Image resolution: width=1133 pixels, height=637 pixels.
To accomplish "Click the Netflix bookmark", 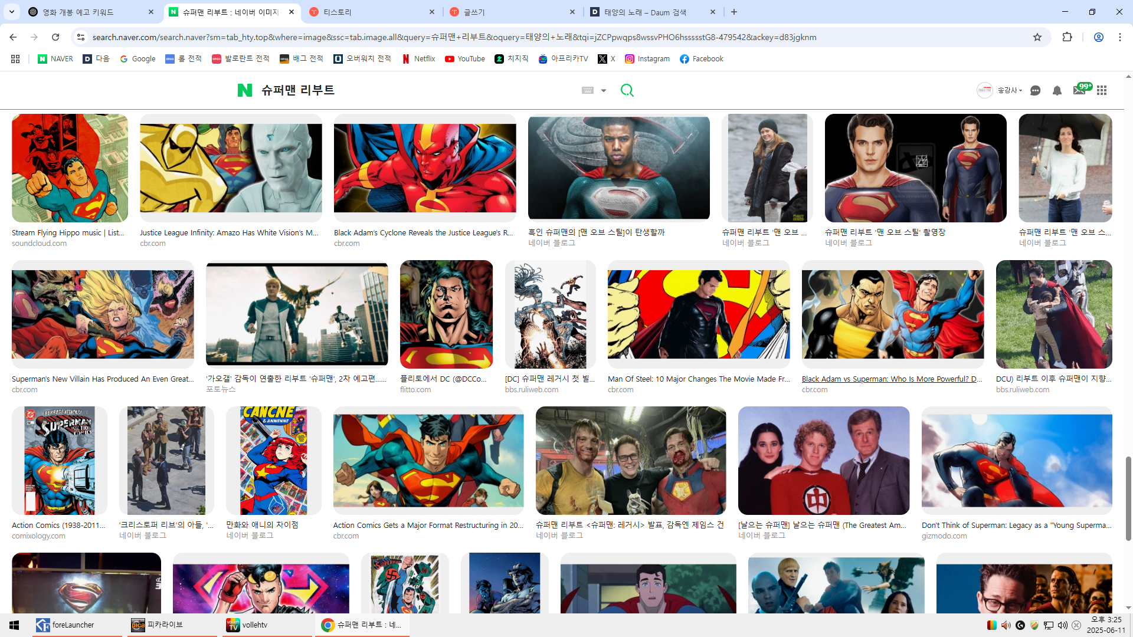I will coord(418,59).
